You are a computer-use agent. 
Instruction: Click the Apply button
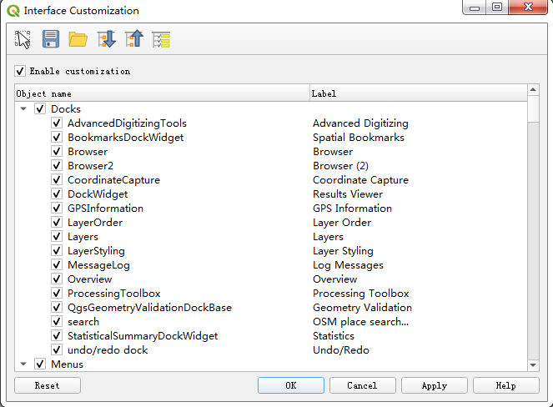pos(434,386)
